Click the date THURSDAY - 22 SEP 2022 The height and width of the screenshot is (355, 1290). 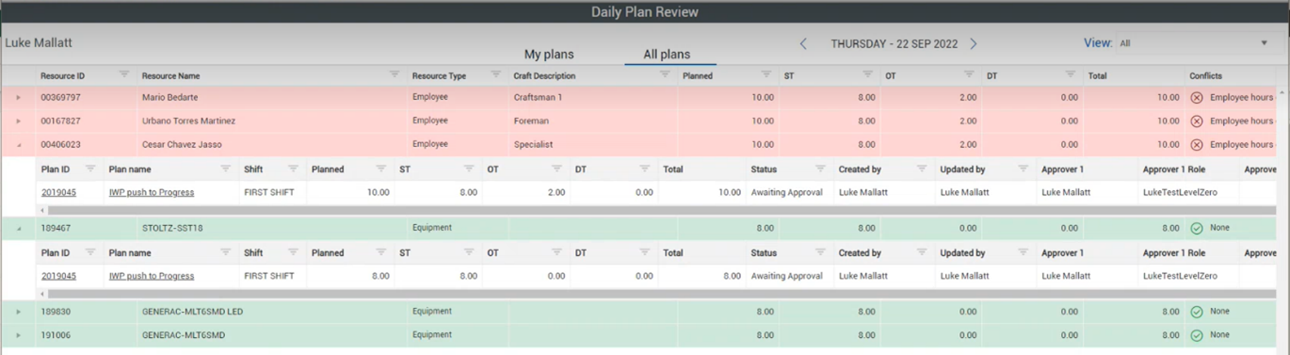[894, 44]
